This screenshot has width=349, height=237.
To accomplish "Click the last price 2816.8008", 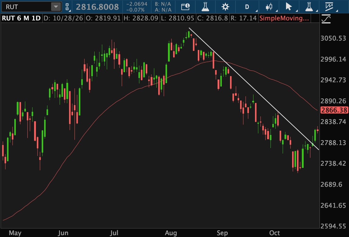I will (x=97, y=7).
